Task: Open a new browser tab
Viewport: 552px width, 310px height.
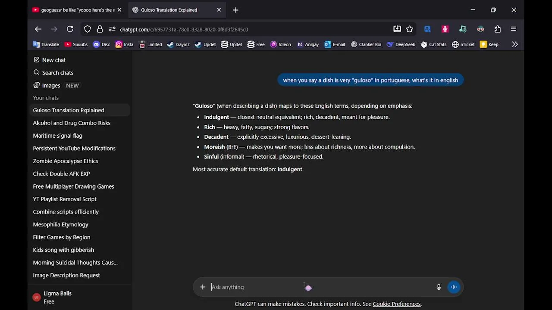Action: coord(235,10)
